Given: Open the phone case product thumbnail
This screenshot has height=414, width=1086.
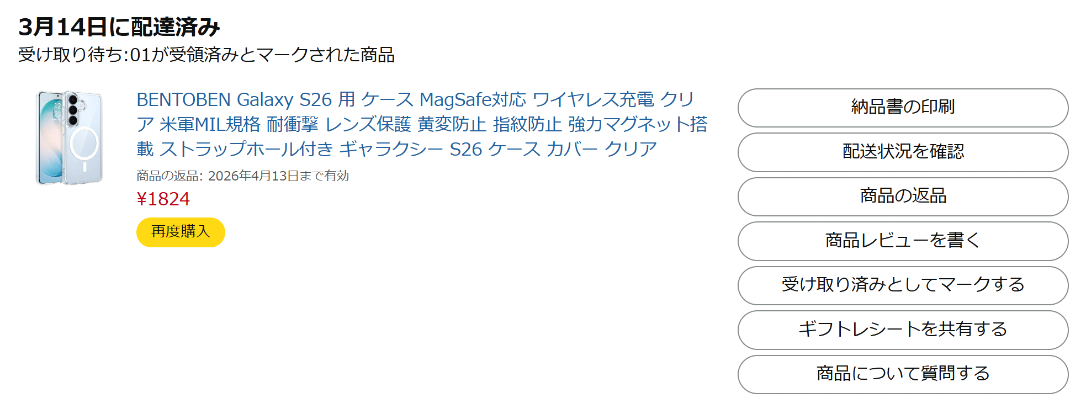Looking at the screenshot, I should pos(69,138).
